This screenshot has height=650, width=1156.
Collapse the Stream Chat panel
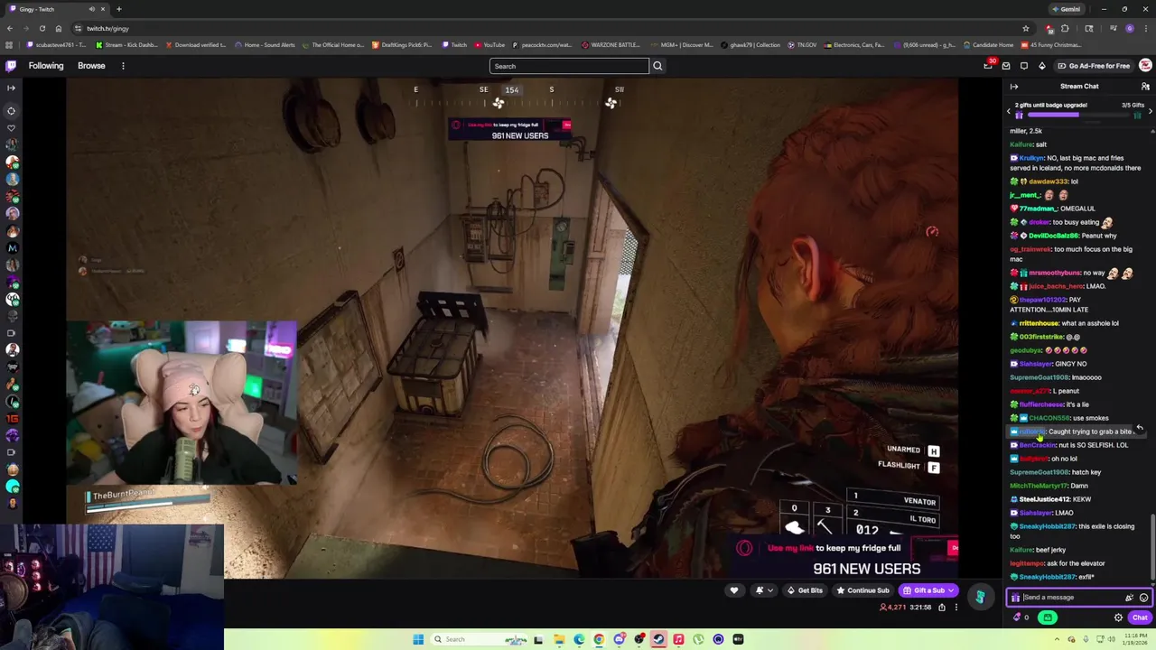click(1014, 87)
